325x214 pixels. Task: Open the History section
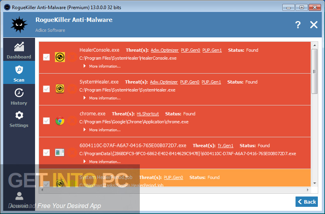pyautogui.click(x=19, y=97)
